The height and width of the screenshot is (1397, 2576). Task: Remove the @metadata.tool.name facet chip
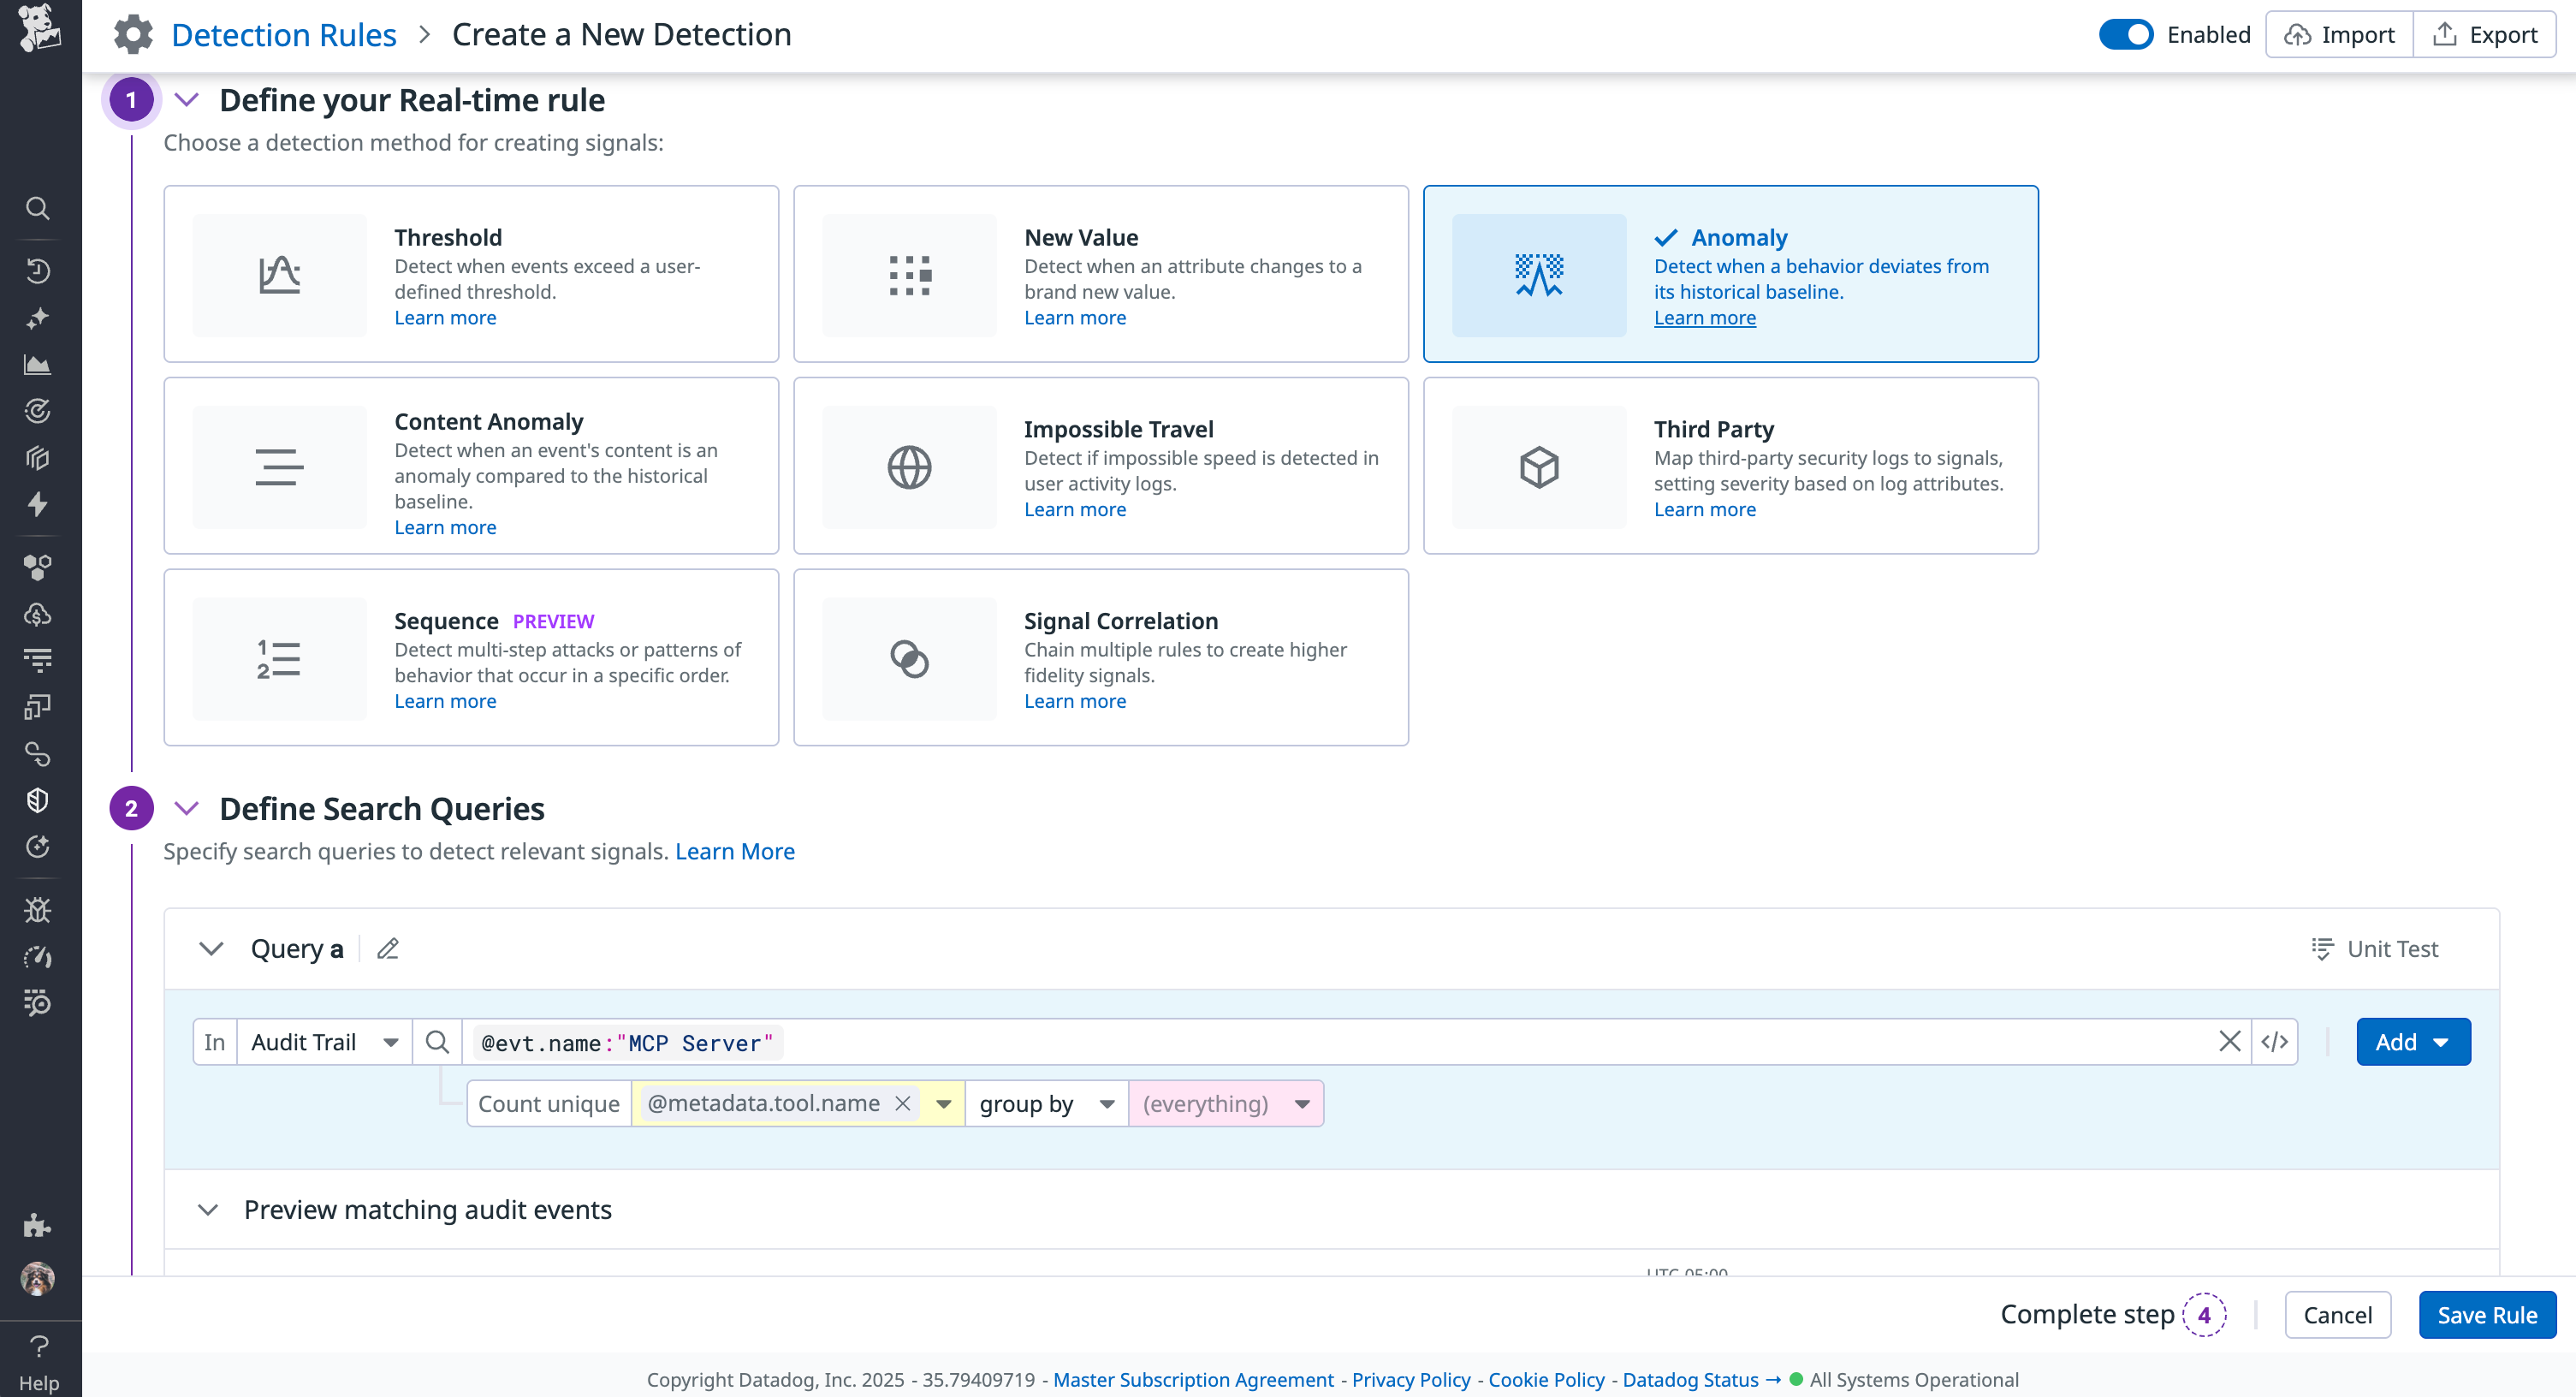903,1103
